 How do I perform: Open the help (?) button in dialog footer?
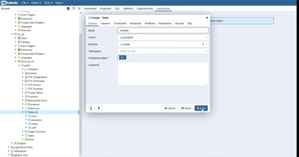(x=99, y=108)
